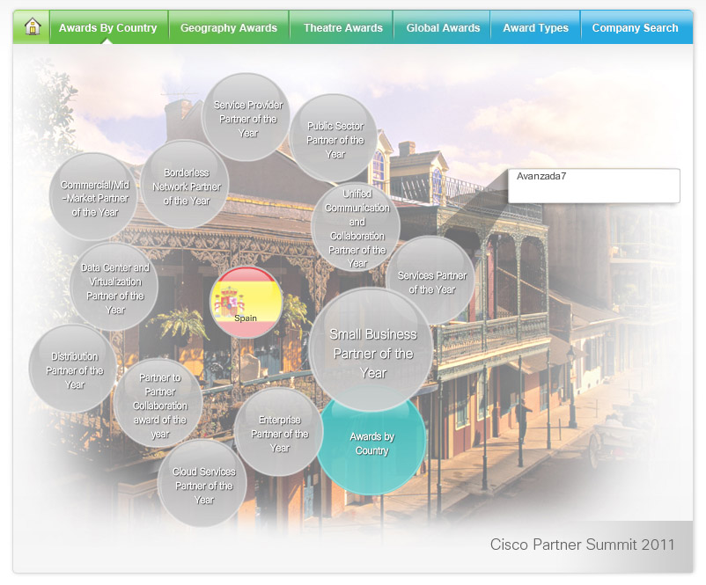706x585 pixels.
Task: Click the Avanzada7 company result box
Action: click(x=593, y=186)
